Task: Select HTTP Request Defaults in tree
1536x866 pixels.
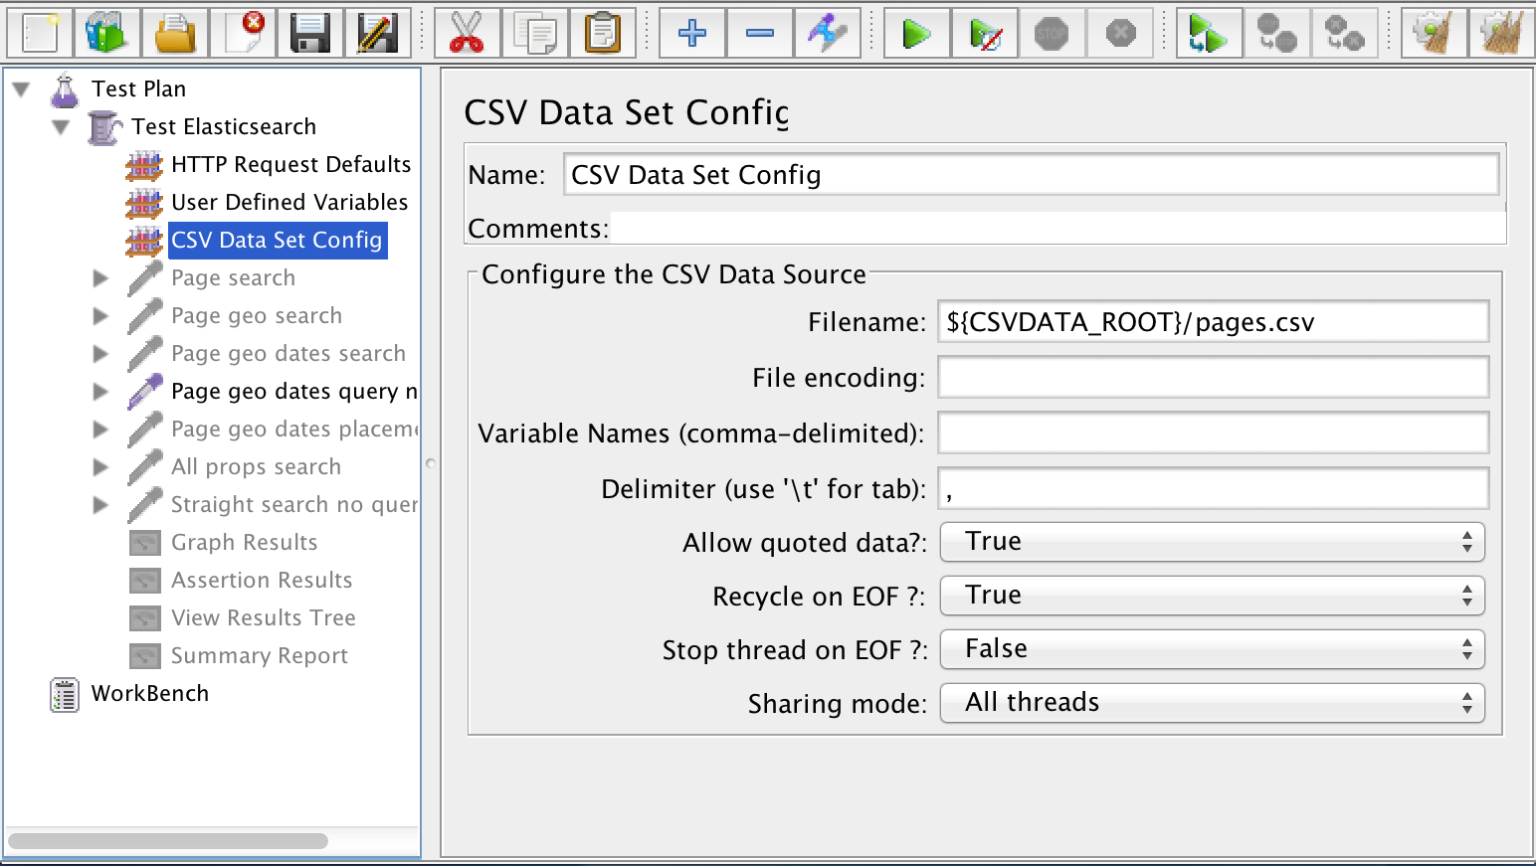Action: [x=290, y=165]
